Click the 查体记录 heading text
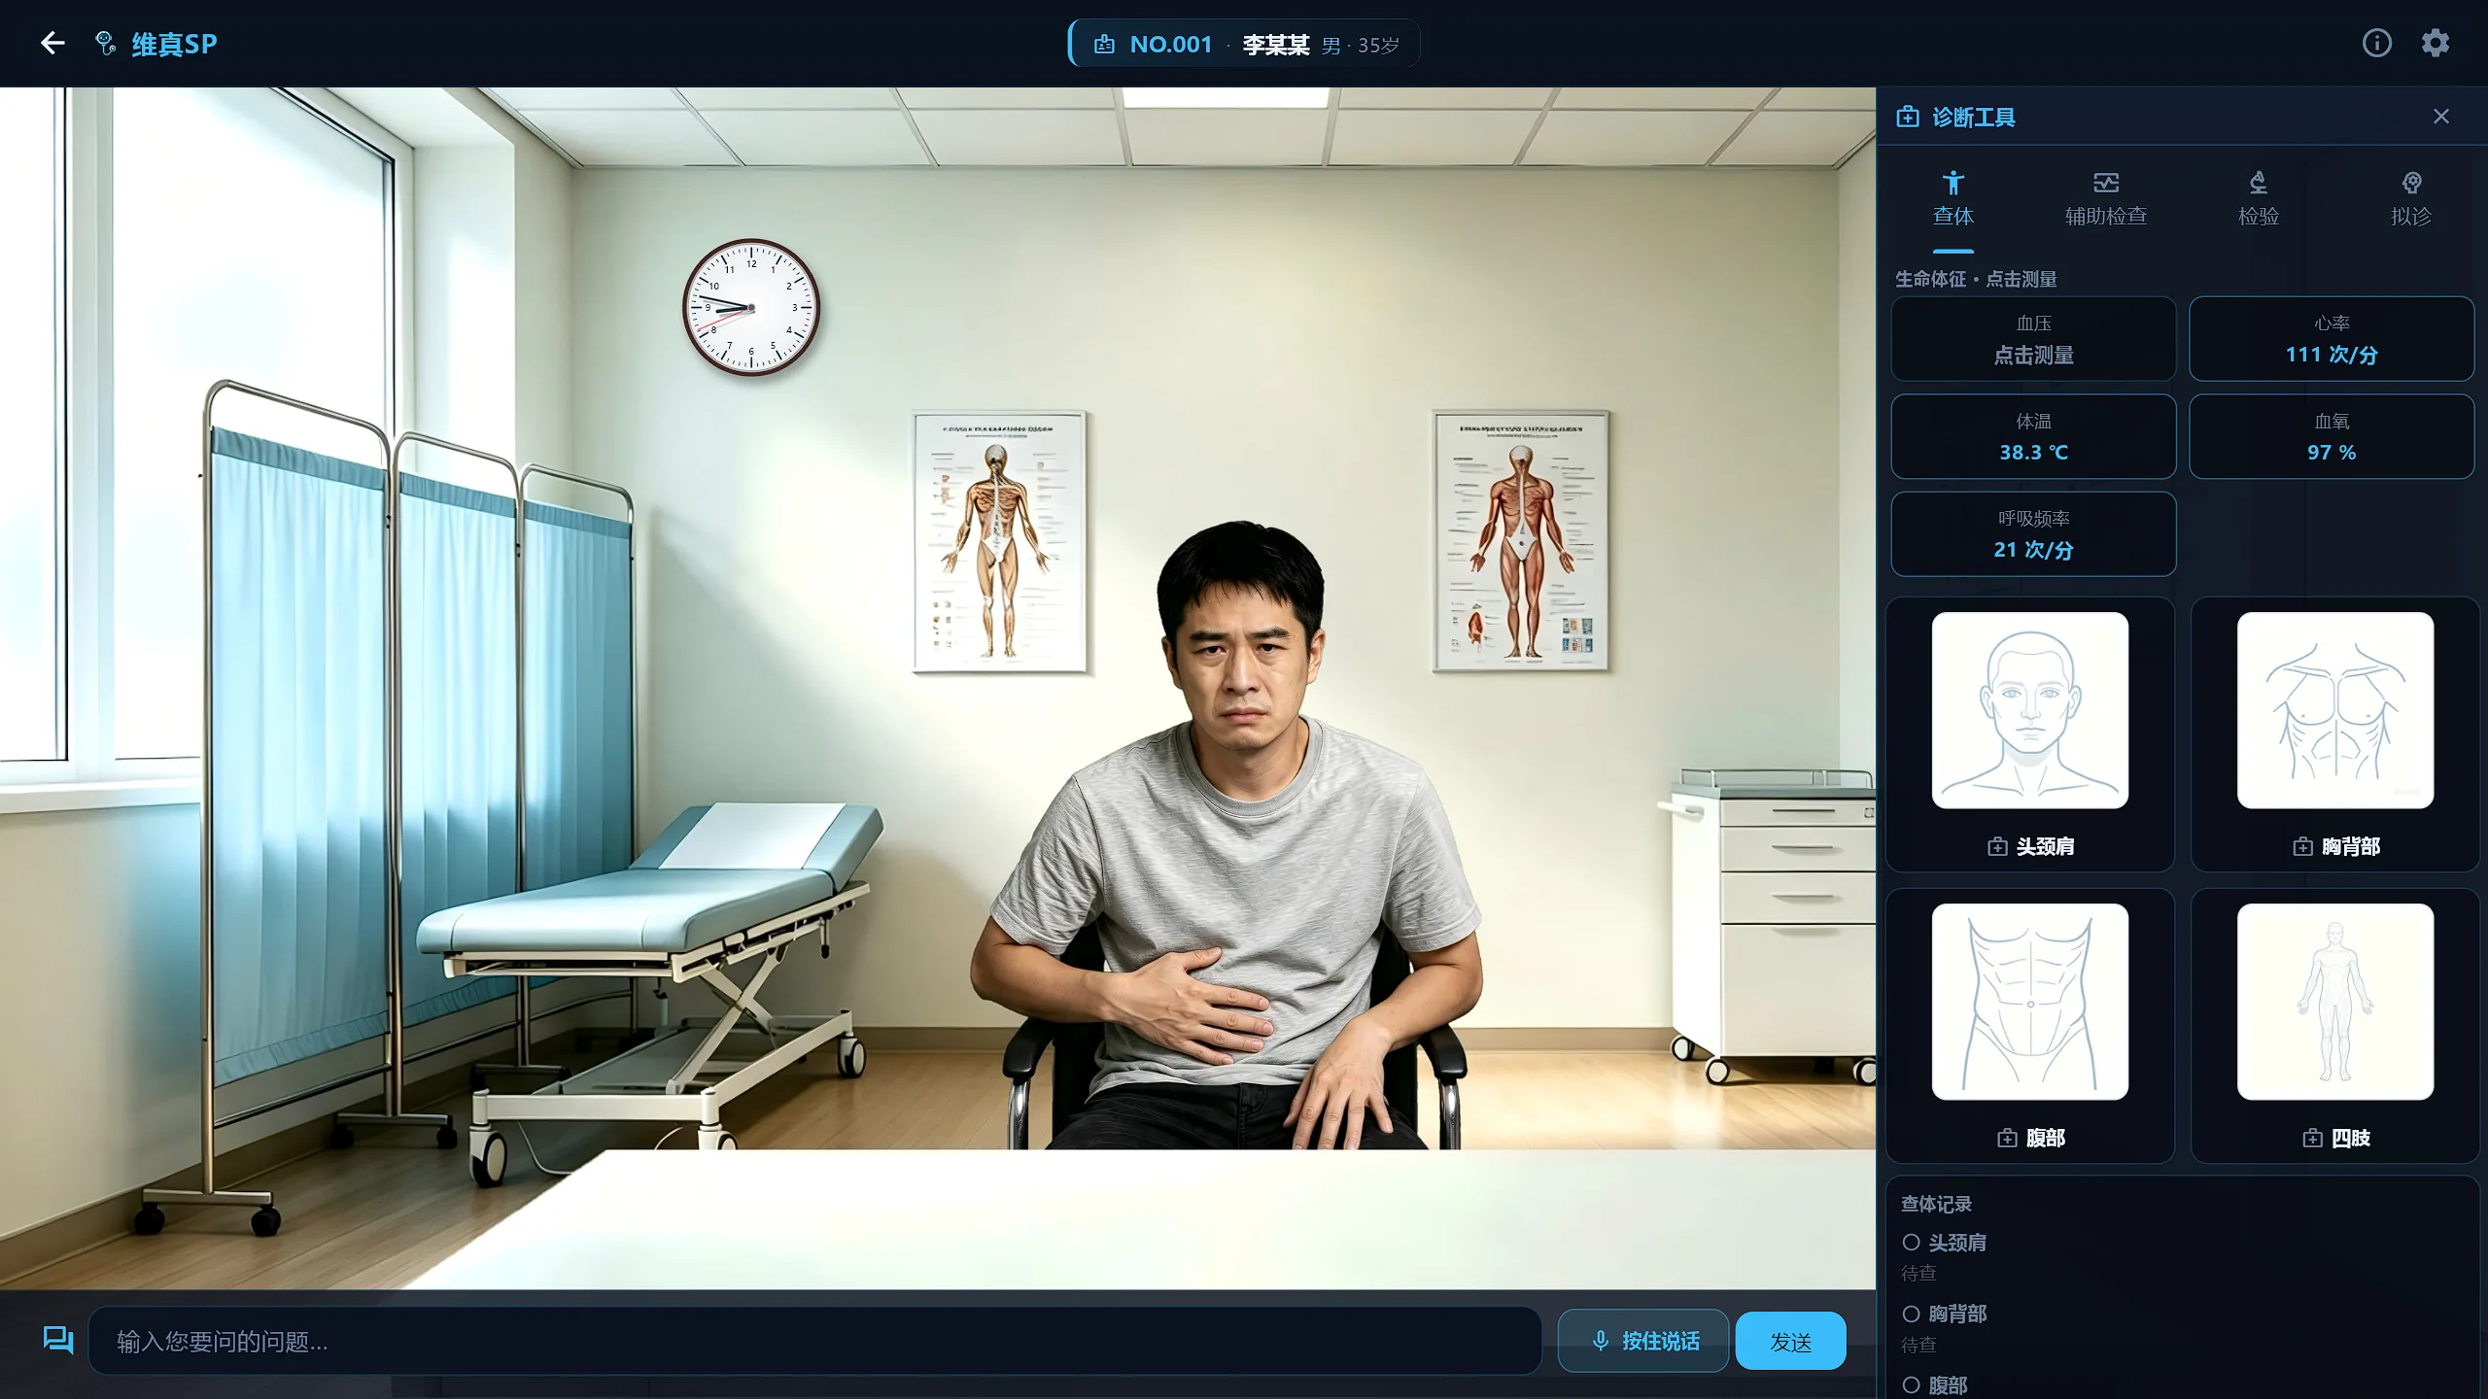Screen dimensions: 2488x1399 click(x=1936, y=1204)
